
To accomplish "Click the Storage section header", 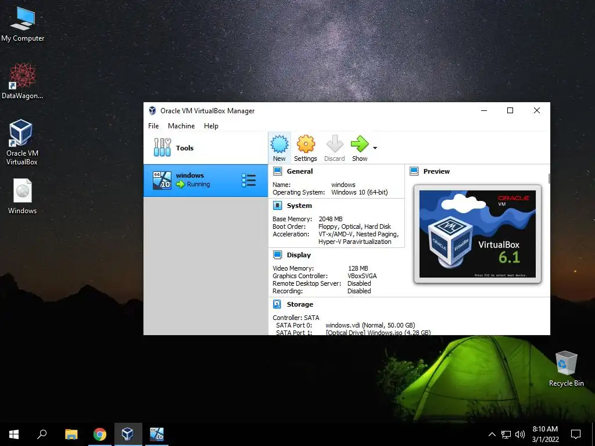I will coord(300,304).
